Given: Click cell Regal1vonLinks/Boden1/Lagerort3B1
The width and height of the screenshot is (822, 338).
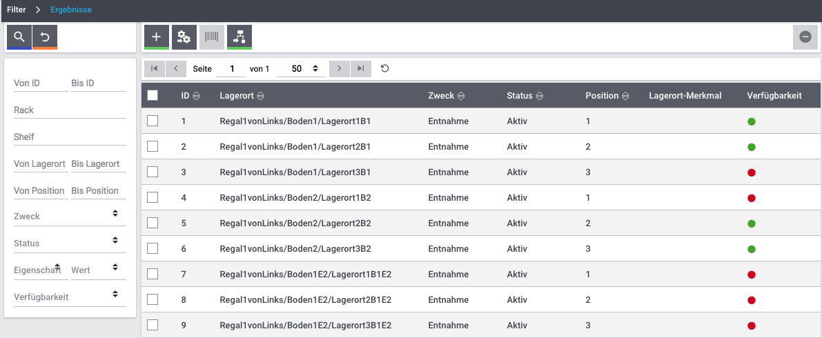Looking at the screenshot, I should (x=295, y=172).
